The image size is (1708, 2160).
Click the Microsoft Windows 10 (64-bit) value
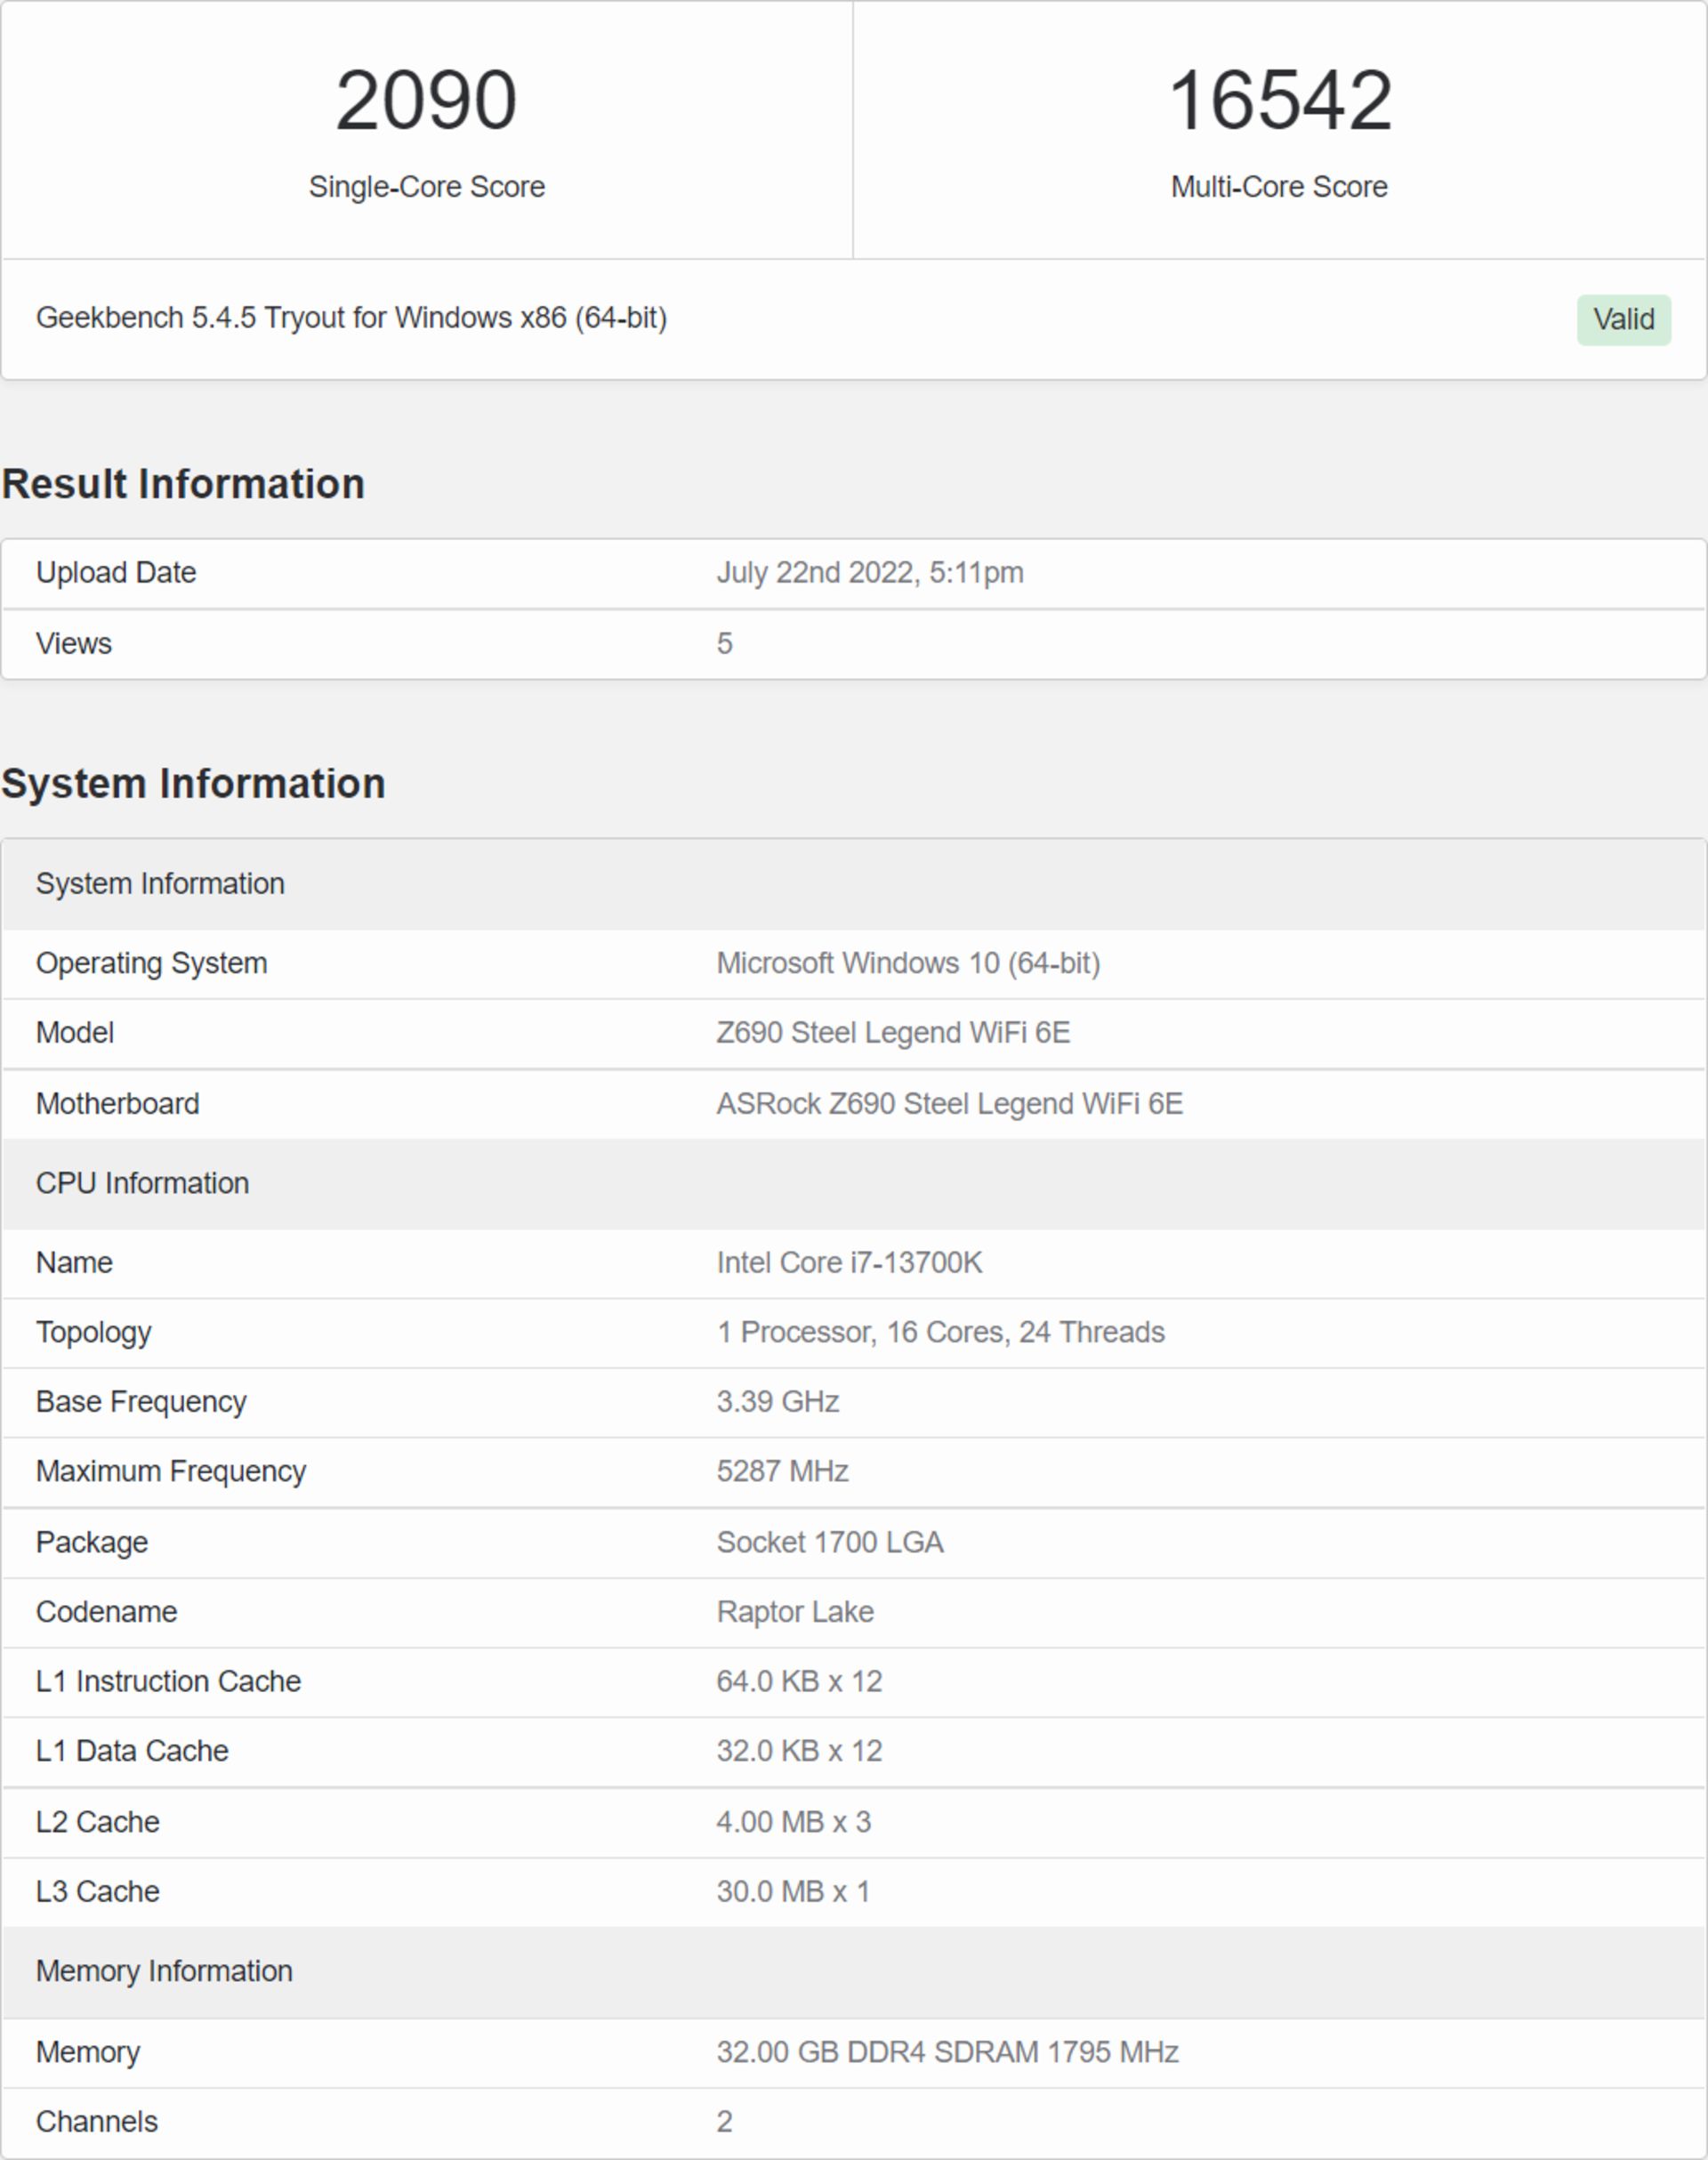pyautogui.click(x=907, y=963)
